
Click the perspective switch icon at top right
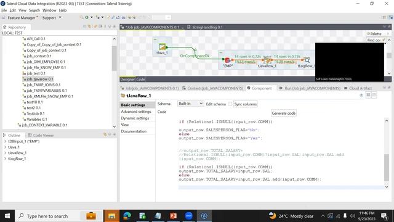pyautogui.click(x=391, y=17)
